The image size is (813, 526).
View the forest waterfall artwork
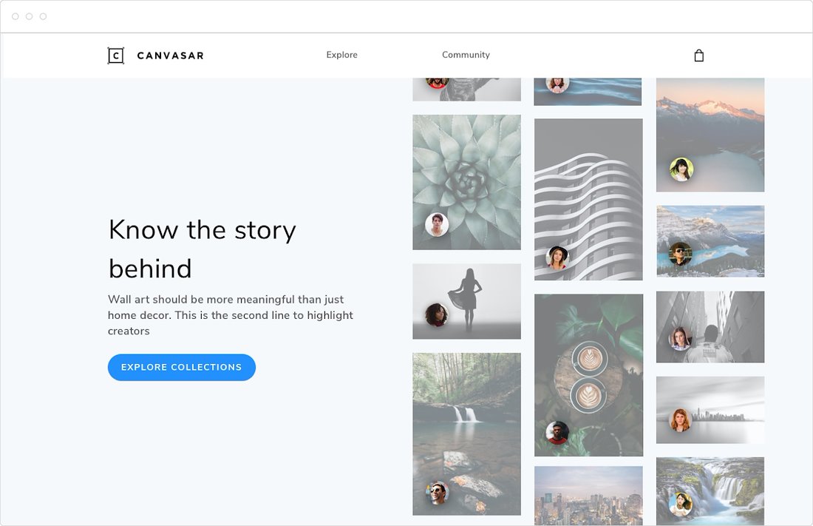pyautogui.click(x=466, y=422)
